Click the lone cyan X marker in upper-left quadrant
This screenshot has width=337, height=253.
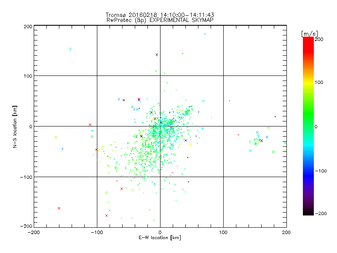click(x=70, y=49)
